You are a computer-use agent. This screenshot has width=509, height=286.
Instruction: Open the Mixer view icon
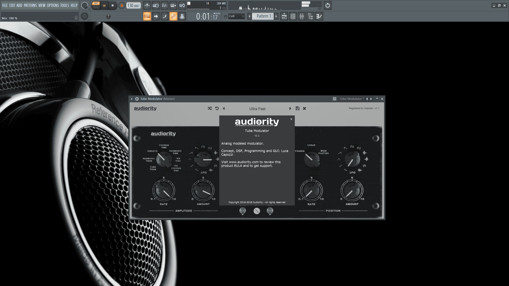pyautogui.click(x=302, y=16)
